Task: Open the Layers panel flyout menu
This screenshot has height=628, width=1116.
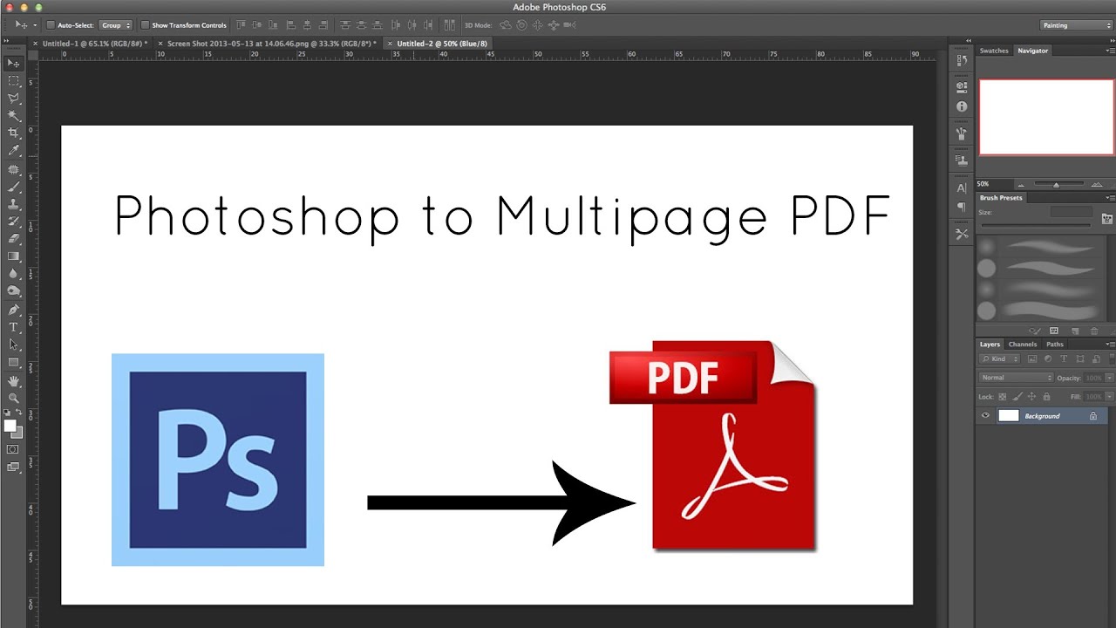Action: (1110, 345)
